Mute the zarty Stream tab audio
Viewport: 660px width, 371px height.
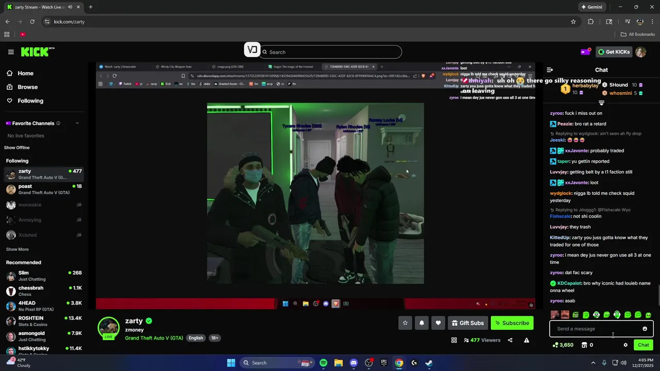tap(70, 7)
